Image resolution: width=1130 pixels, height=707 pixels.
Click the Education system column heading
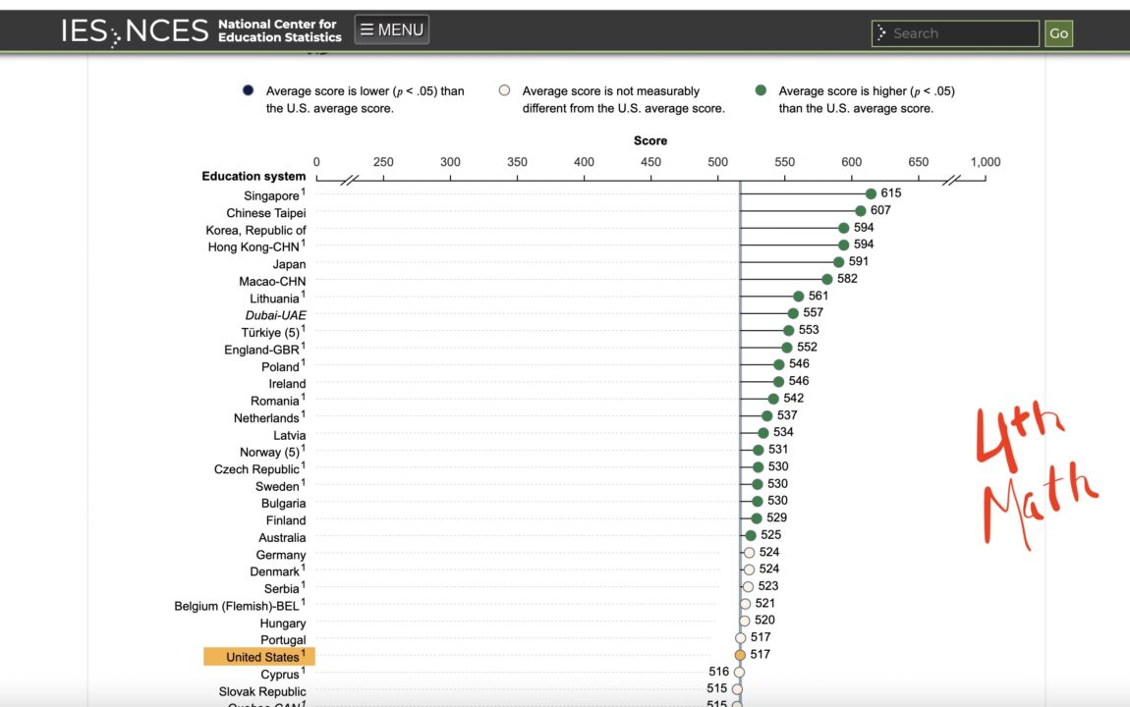pyautogui.click(x=254, y=177)
